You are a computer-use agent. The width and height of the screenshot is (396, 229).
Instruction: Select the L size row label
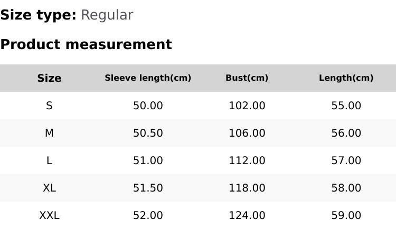click(49, 160)
